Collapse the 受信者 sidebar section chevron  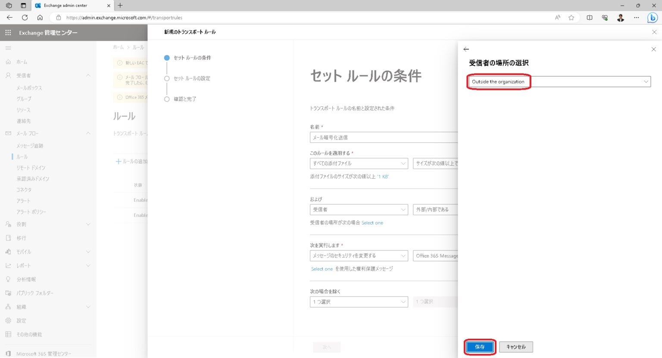[x=88, y=75]
